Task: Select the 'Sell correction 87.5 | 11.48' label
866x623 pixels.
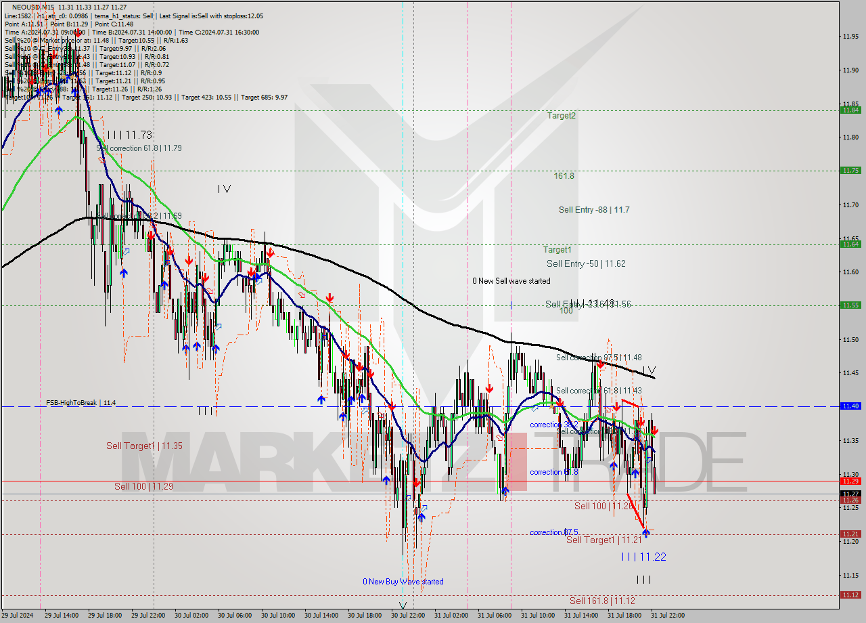Action: (599, 358)
